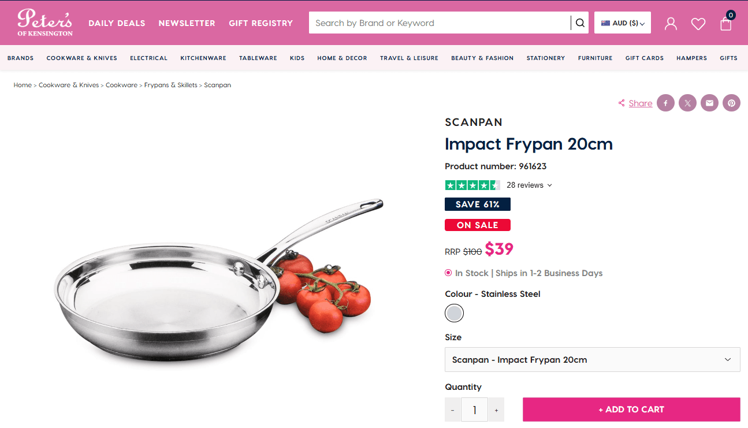Increase quantity with the plus button
This screenshot has width=748, height=428.
[496, 410]
